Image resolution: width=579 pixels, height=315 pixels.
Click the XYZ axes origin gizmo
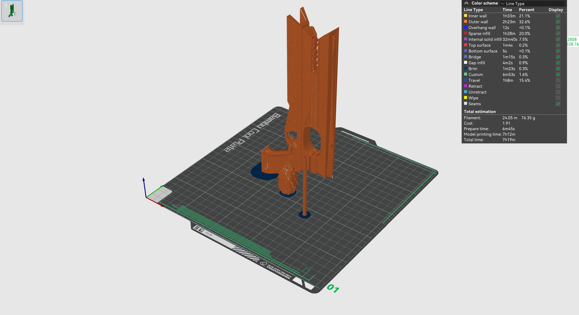coord(146,197)
